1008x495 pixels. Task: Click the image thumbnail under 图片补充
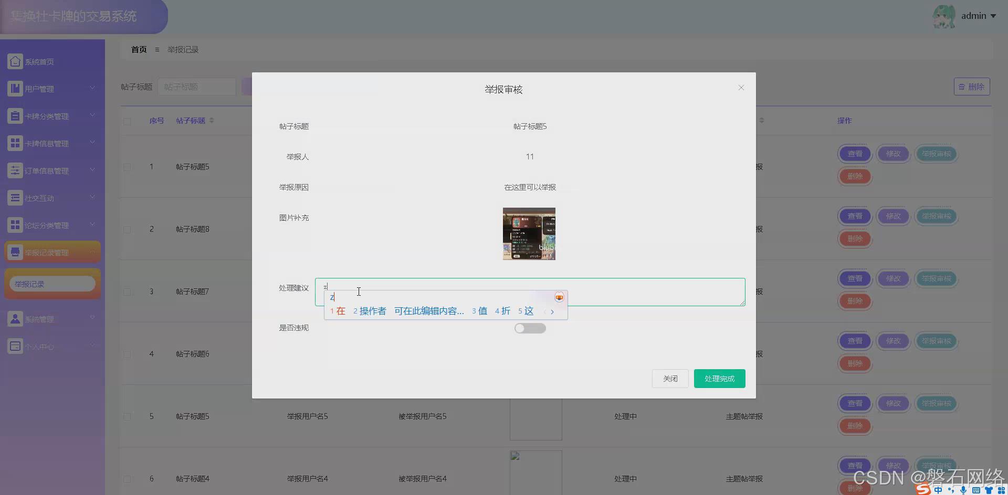click(x=529, y=233)
